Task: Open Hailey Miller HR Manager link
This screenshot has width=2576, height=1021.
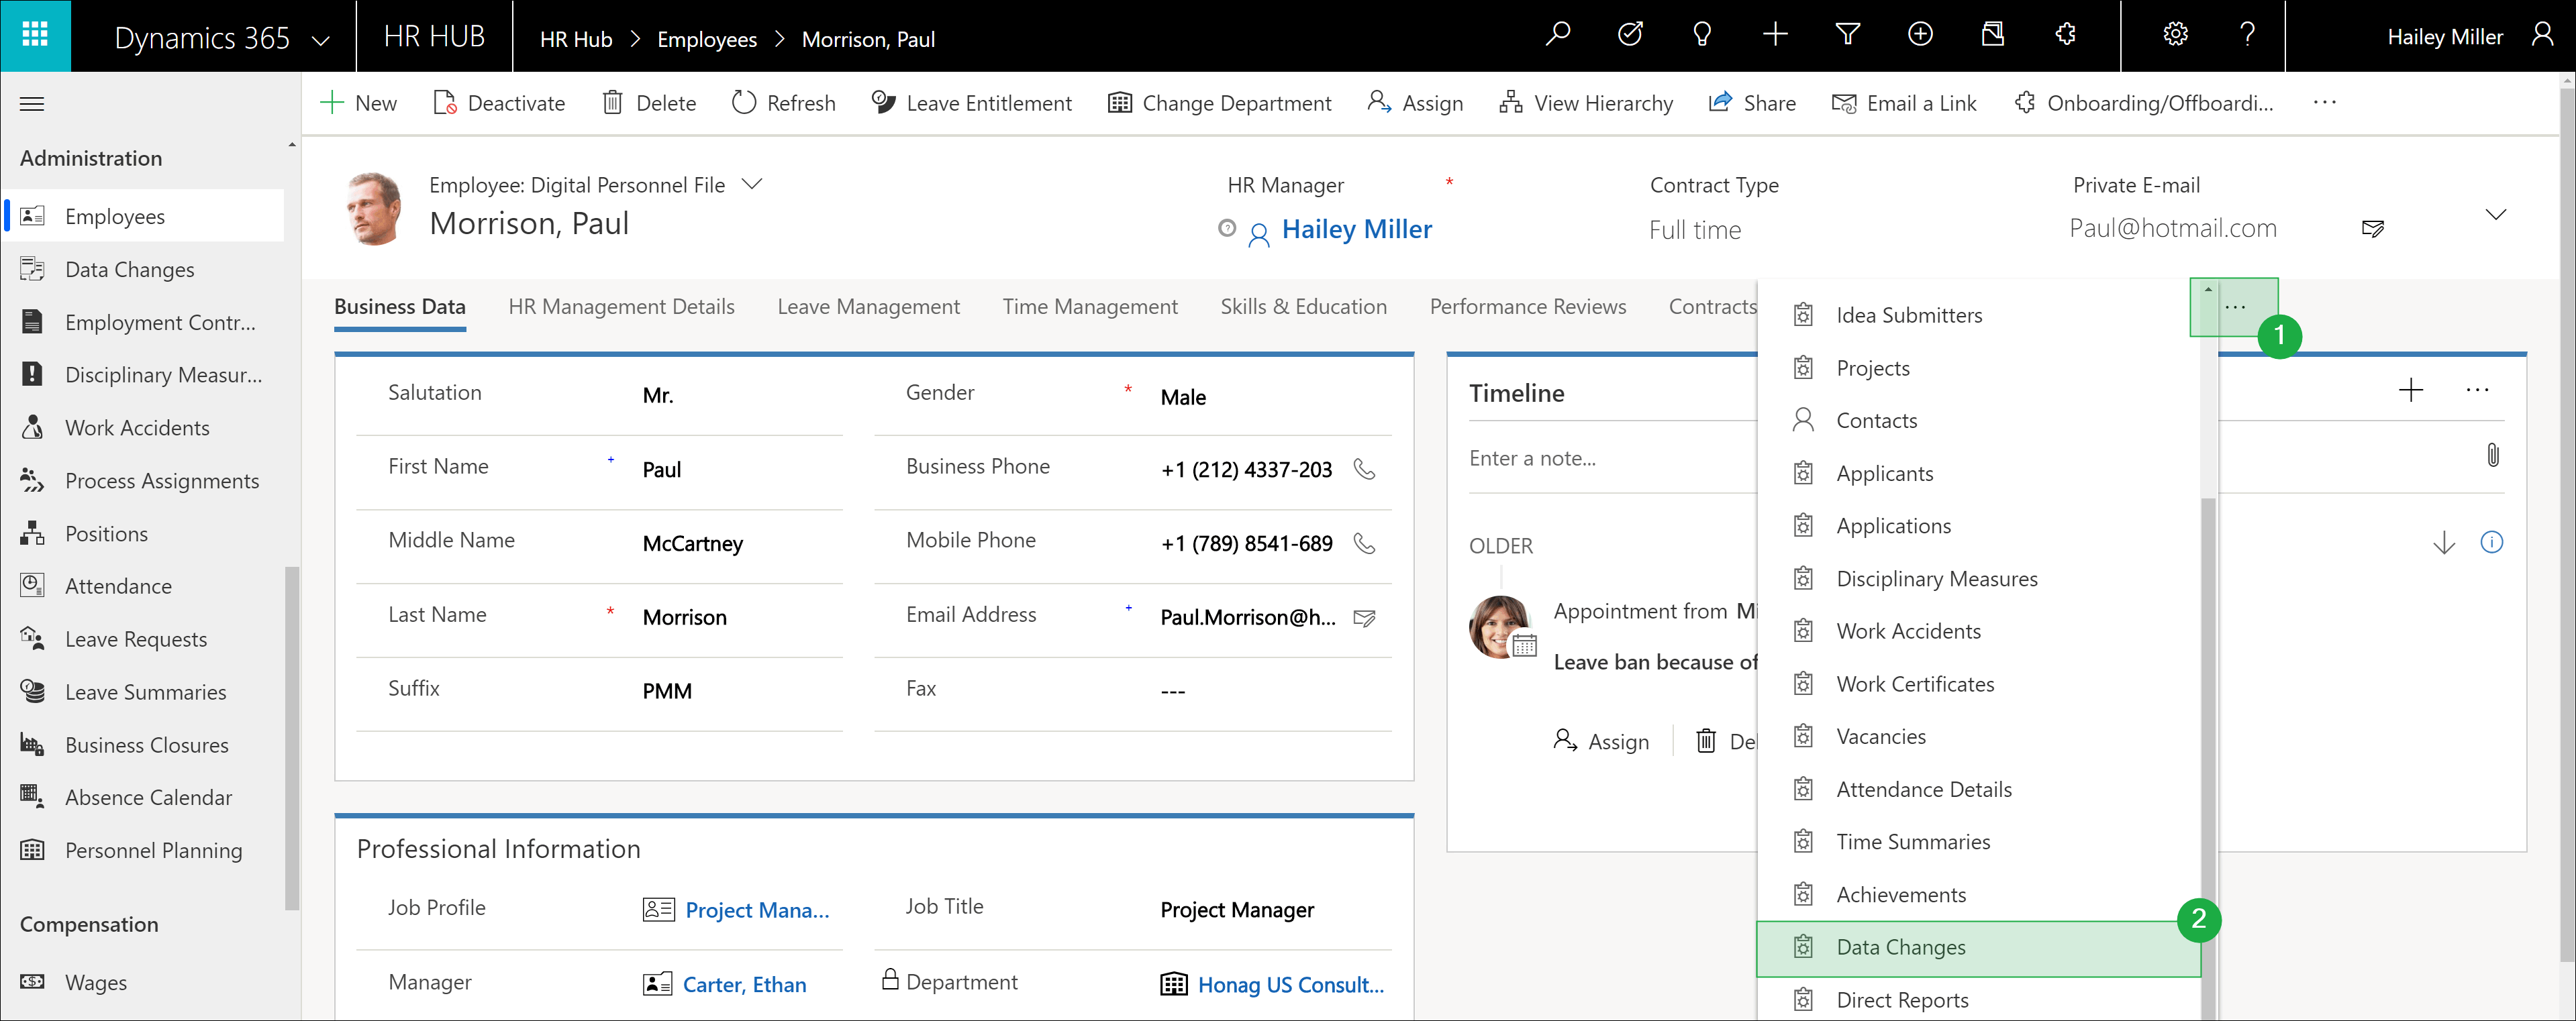Action: [1356, 230]
